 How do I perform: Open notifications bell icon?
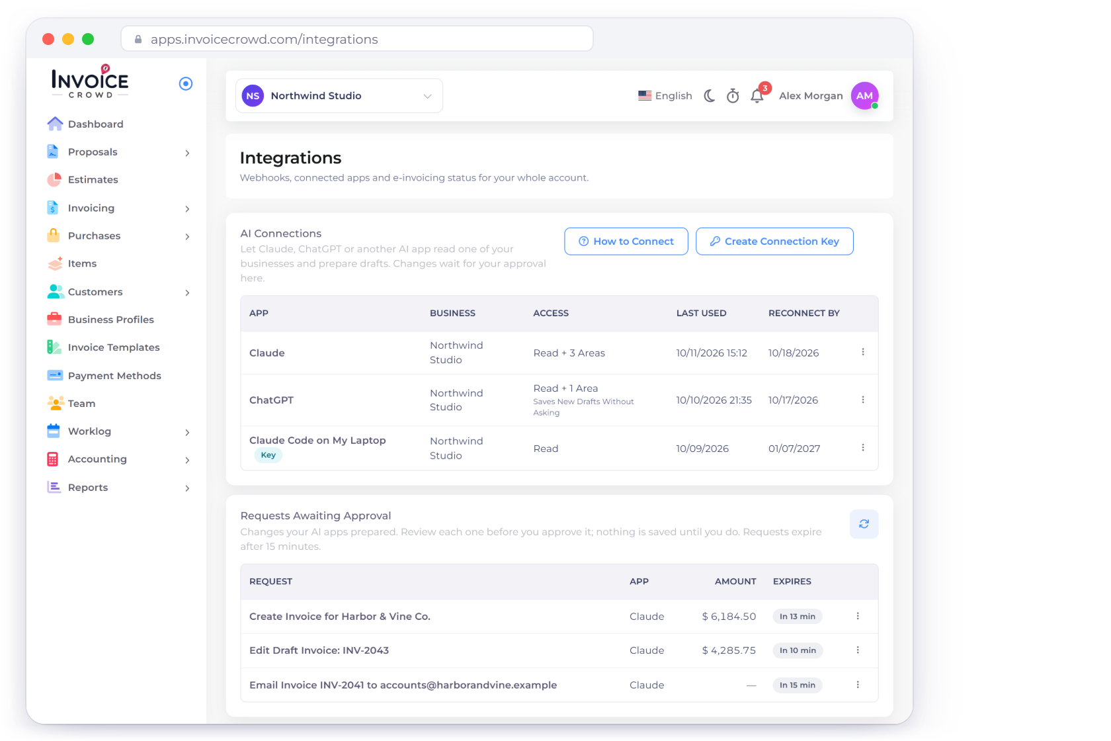click(758, 96)
